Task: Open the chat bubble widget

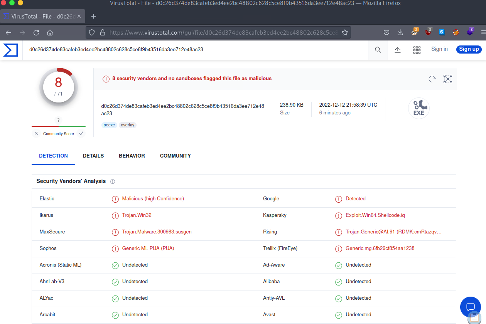Action: click(470, 307)
